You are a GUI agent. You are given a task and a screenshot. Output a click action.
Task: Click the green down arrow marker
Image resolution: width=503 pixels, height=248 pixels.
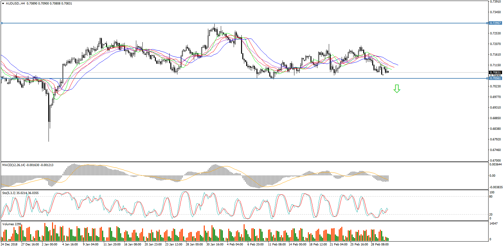pos(397,89)
